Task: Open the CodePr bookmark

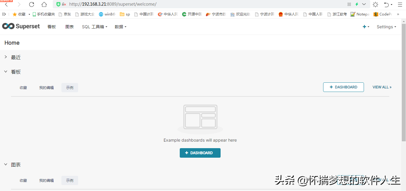Action: point(382,14)
